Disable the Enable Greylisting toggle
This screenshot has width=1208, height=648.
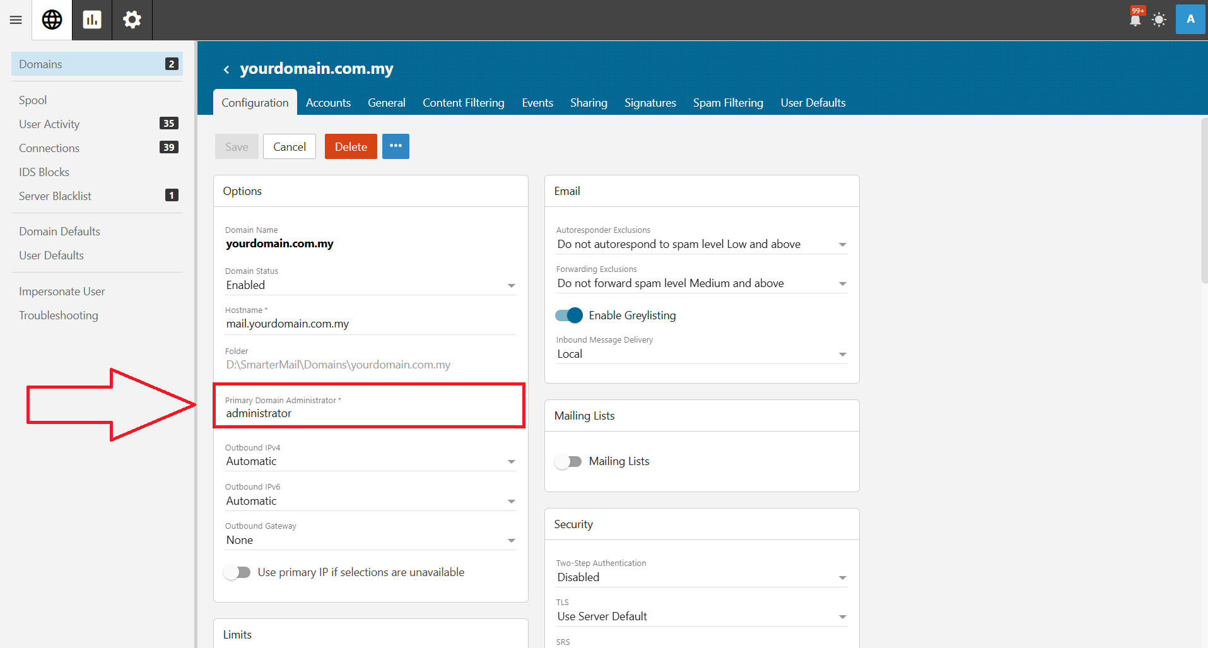(x=568, y=315)
